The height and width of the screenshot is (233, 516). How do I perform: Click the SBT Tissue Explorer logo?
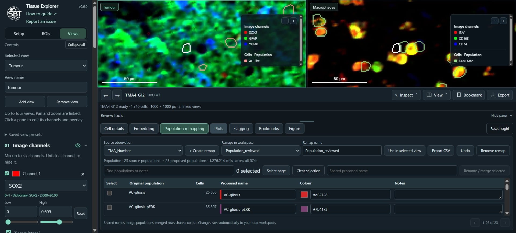[14, 13]
